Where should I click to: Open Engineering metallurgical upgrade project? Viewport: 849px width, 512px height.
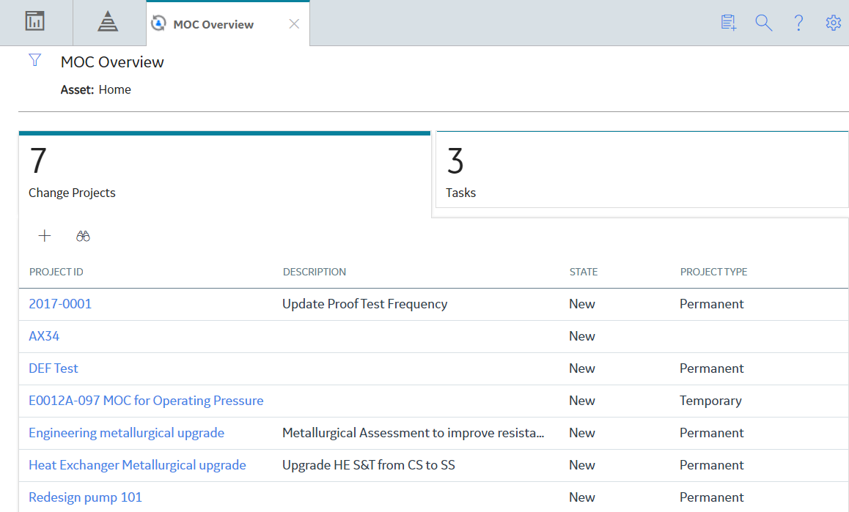(x=126, y=433)
